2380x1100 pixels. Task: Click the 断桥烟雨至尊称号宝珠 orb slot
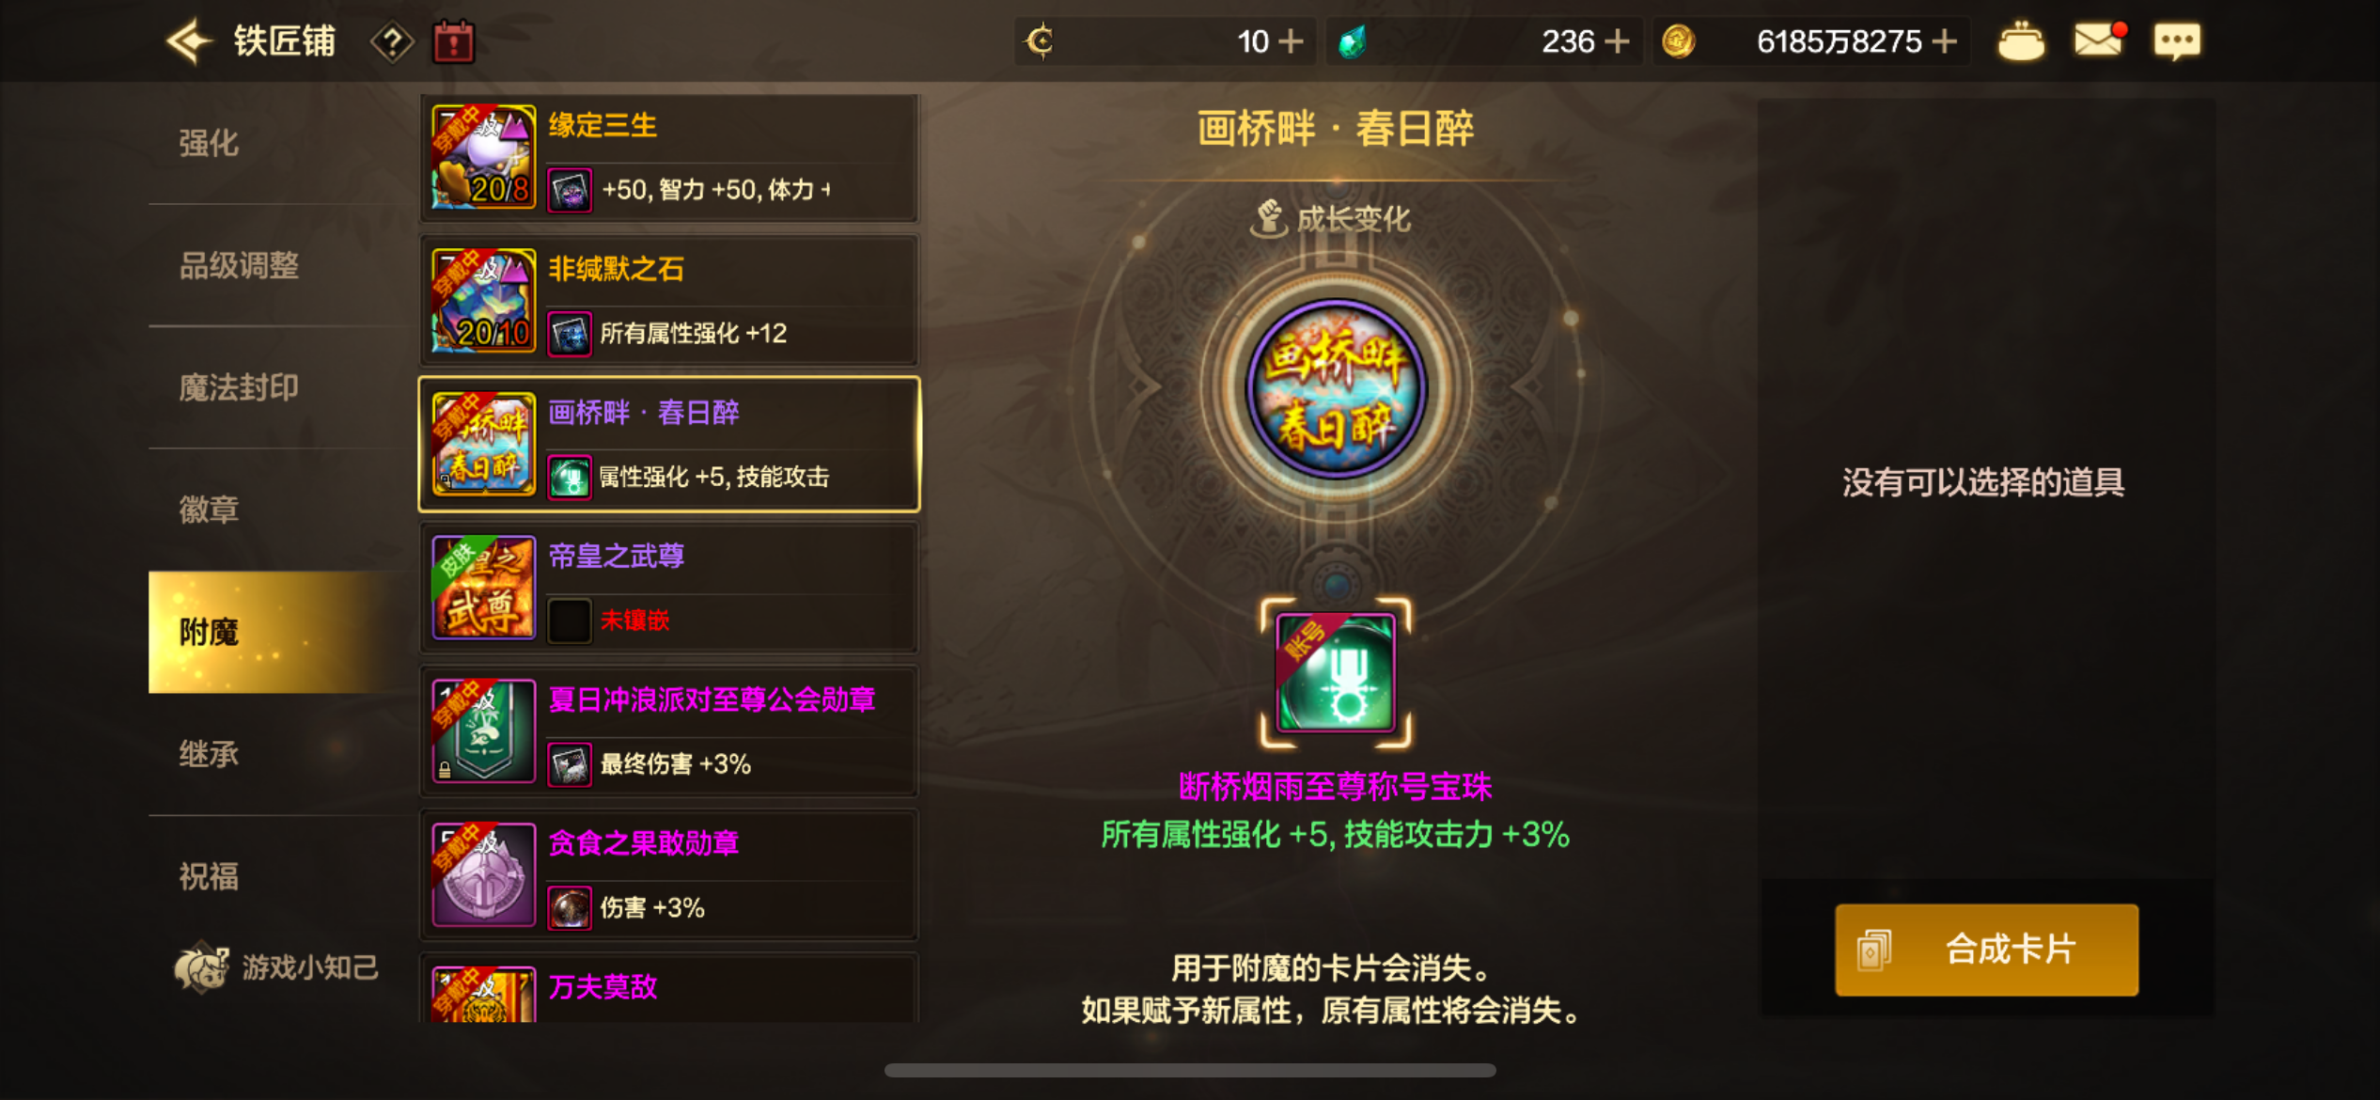tap(1336, 672)
